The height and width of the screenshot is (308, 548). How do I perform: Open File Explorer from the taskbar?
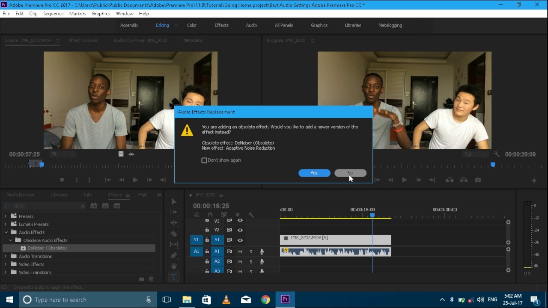[187, 299]
